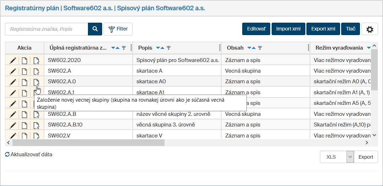Click filter funnel icon in Popis column

tap(169, 48)
